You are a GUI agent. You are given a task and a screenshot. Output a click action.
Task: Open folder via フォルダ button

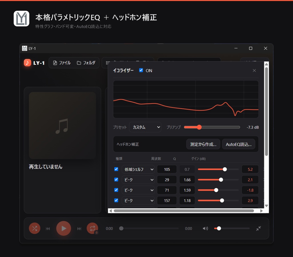point(86,63)
